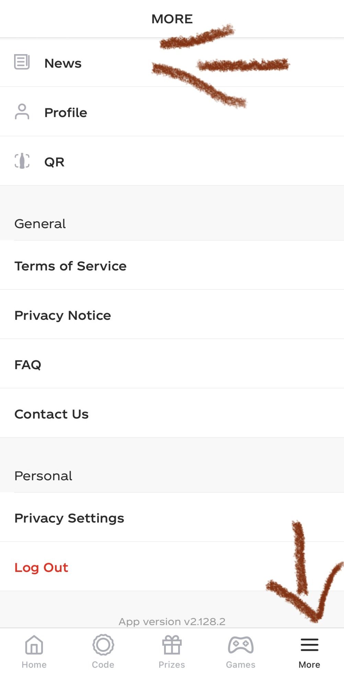344x682 pixels.
Task: Open the News menu item
Action: [63, 63]
